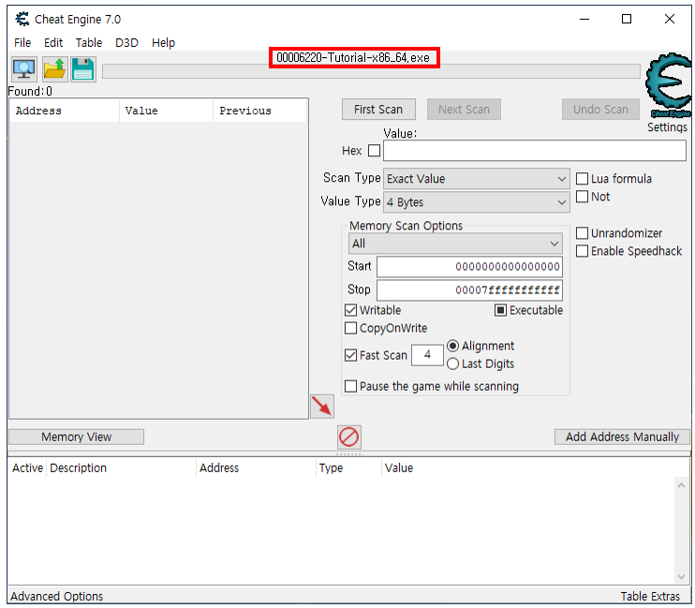Click the address list Address column header
This screenshot has height=608, width=695.
257,467
